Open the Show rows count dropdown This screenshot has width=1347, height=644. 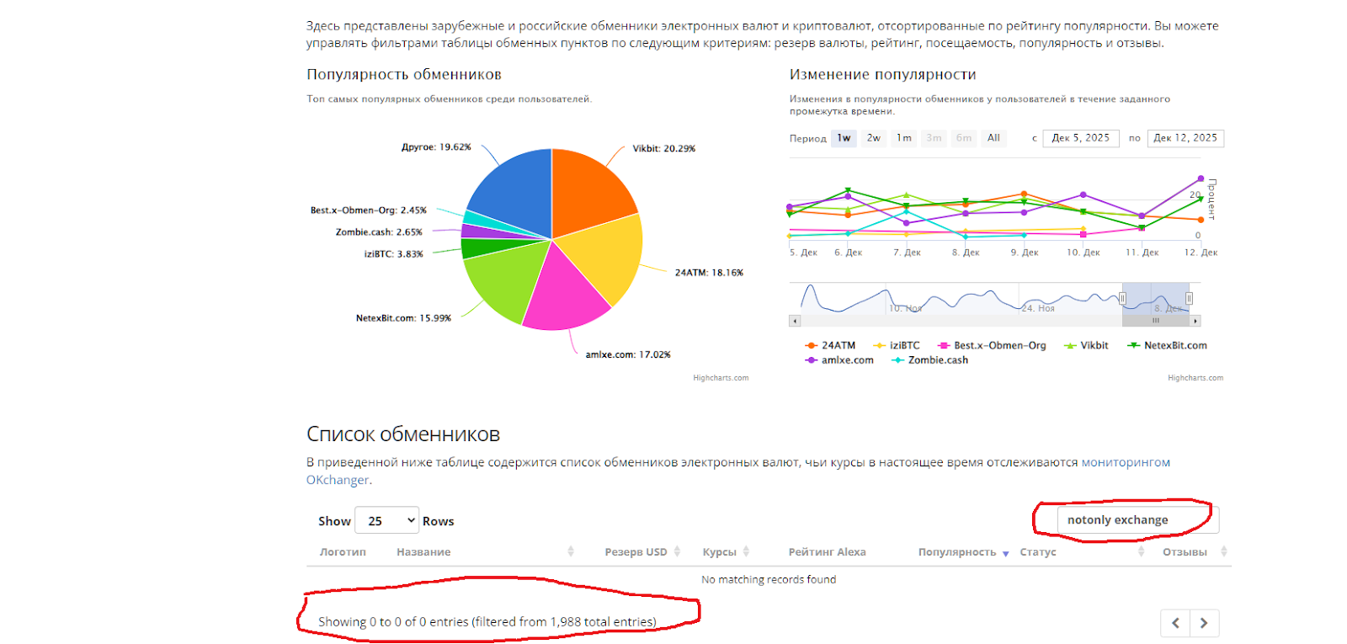pyautogui.click(x=387, y=521)
